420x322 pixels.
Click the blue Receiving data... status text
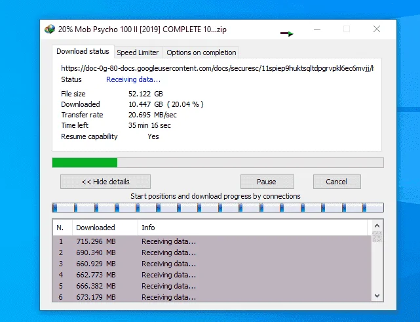tap(134, 79)
